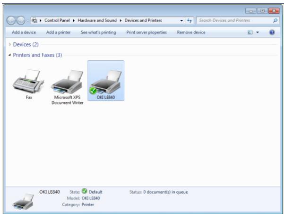This screenshot has width=284, height=214.
Task: Click Remove device
Action: (x=191, y=32)
